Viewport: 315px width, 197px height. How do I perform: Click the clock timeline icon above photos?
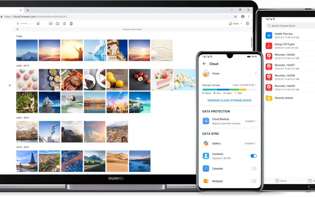point(17,29)
